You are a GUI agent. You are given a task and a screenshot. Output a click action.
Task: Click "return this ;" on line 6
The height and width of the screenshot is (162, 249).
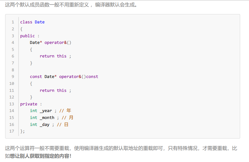tap(55, 56)
